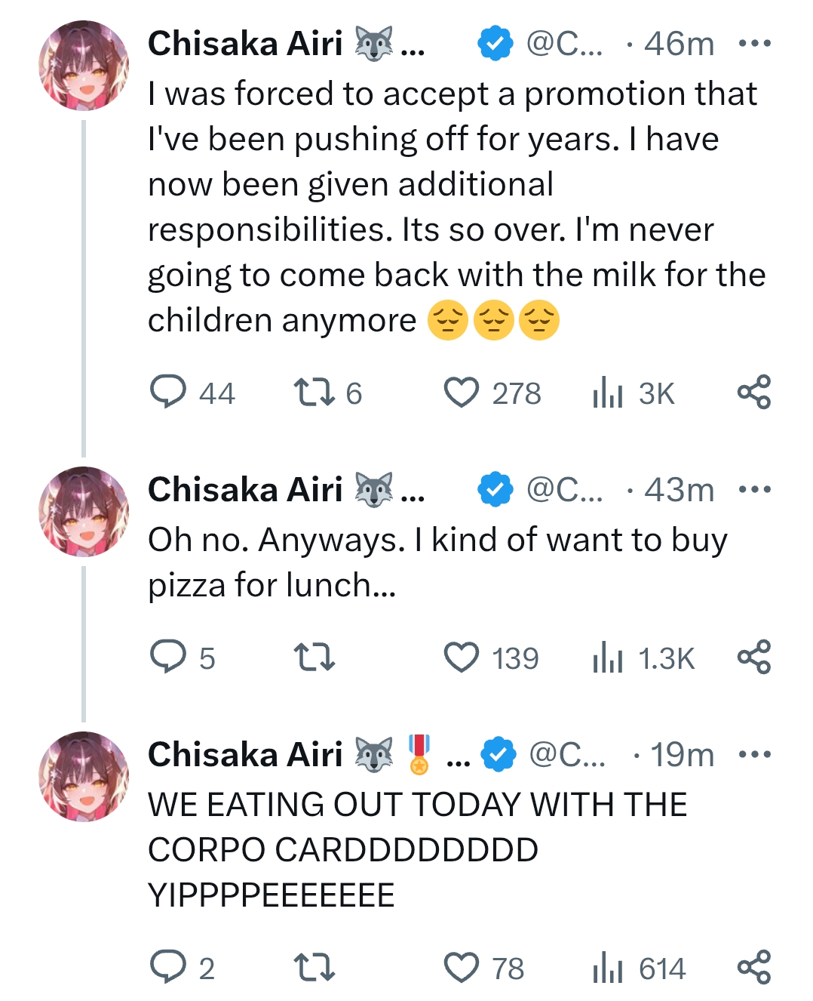Like the tweet with 278 likes

[x=461, y=393]
